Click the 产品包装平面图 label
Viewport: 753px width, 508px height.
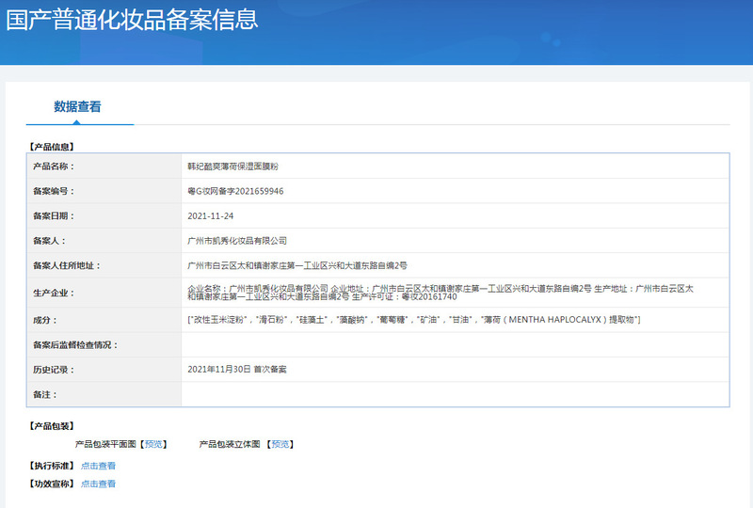(105, 444)
